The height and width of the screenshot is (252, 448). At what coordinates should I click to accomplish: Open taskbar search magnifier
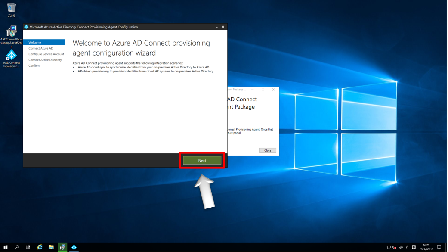[17, 247]
